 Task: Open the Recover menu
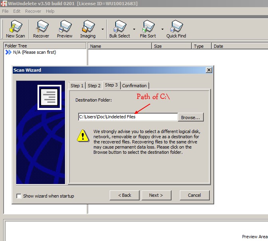click(33, 11)
